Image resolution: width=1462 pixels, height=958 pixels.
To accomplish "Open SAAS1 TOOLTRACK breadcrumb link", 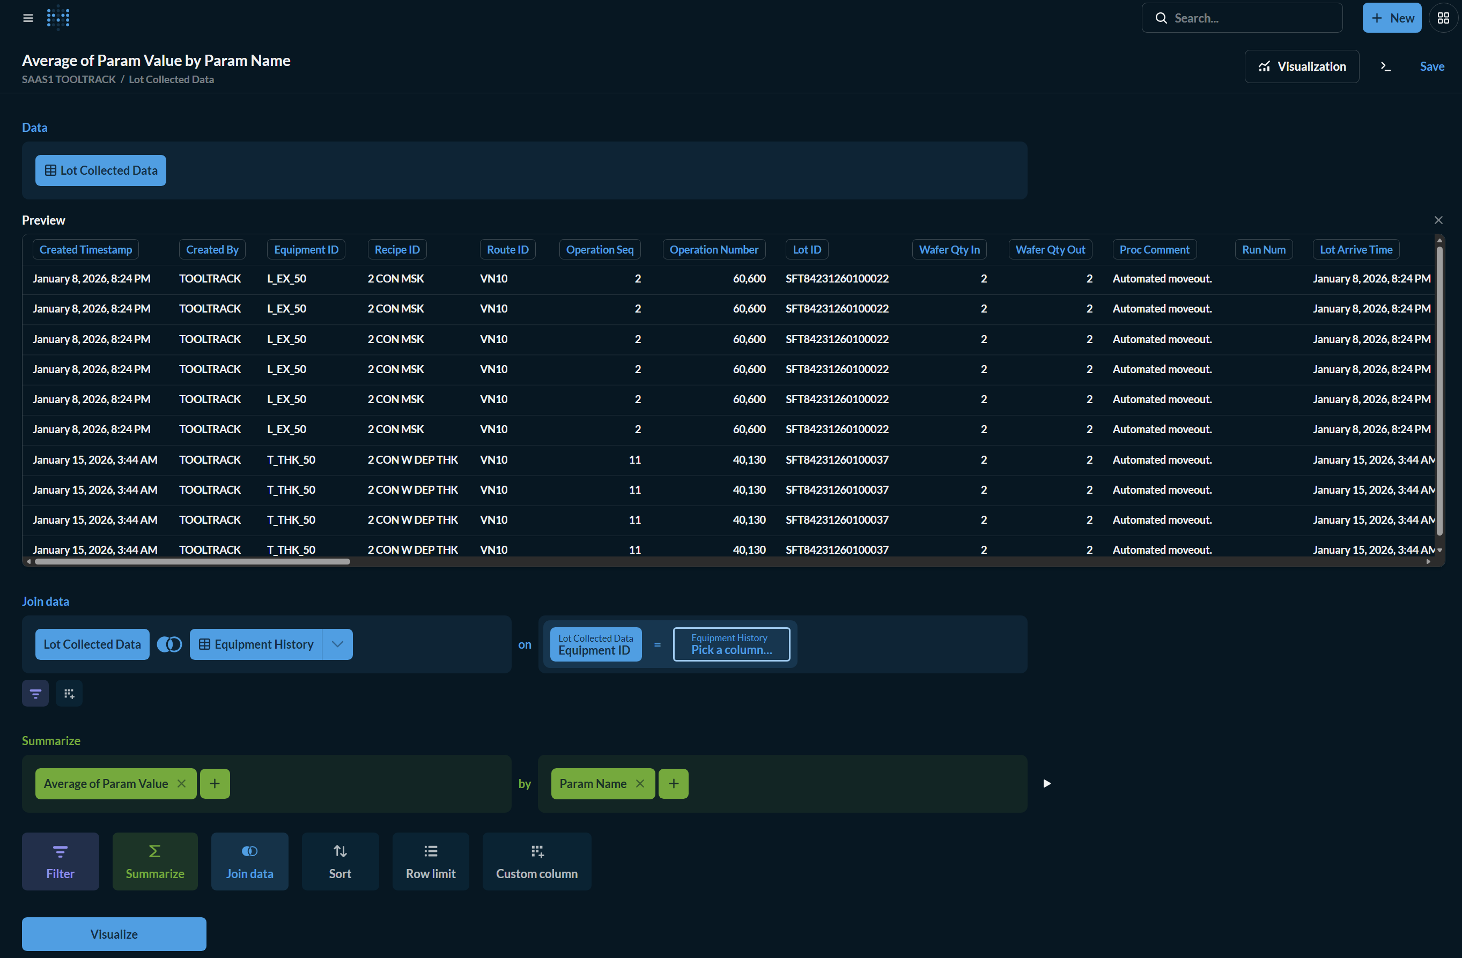I will tap(69, 79).
